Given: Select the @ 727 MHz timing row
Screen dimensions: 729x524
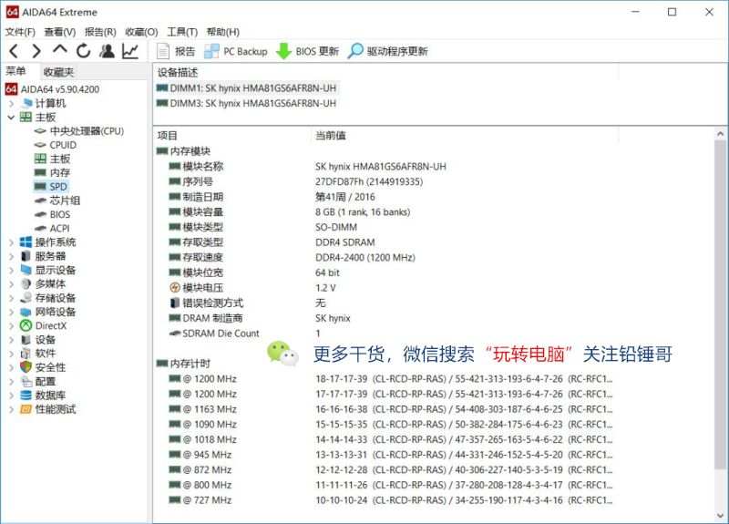Looking at the screenshot, I should [x=391, y=500].
